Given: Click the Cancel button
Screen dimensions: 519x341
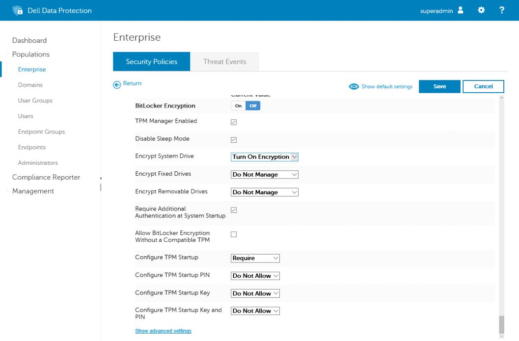Looking at the screenshot, I should click(483, 86).
